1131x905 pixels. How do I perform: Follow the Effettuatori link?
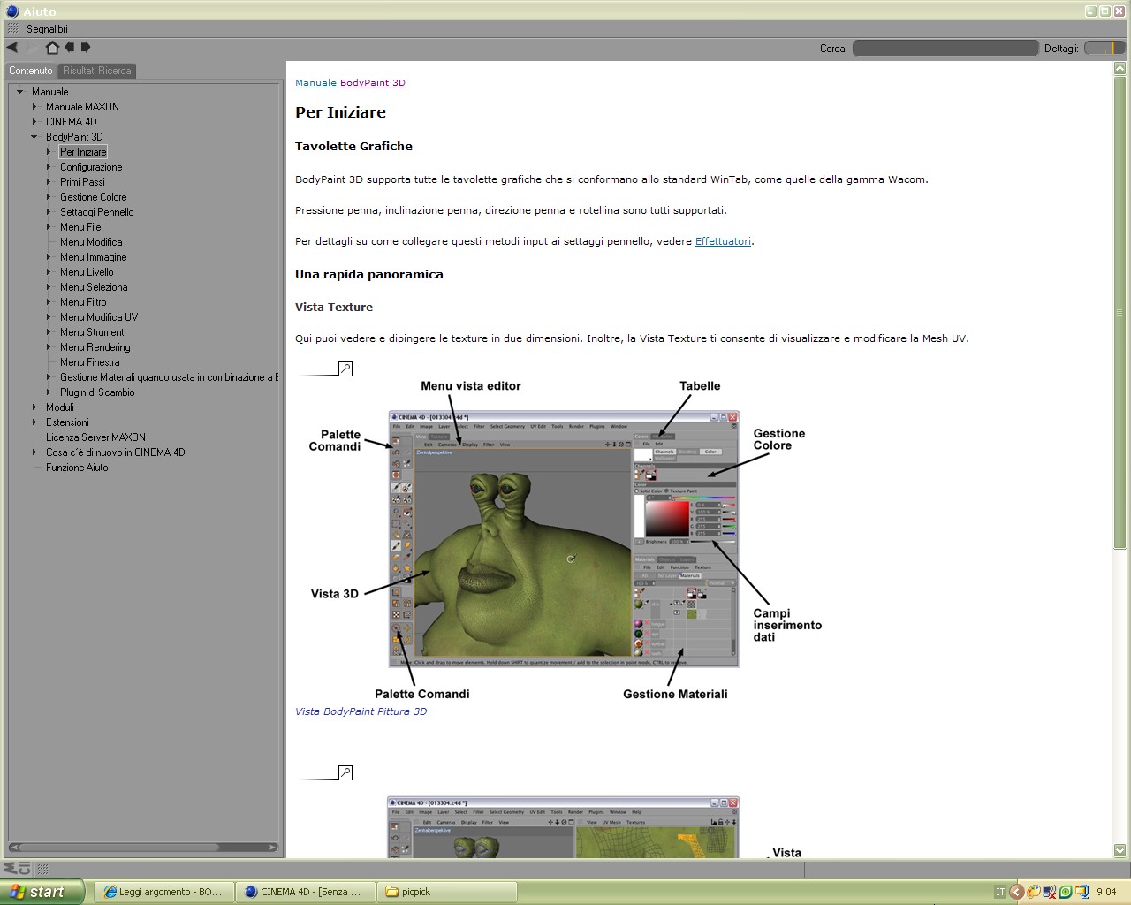pyautogui.click(x=723, y=241)
